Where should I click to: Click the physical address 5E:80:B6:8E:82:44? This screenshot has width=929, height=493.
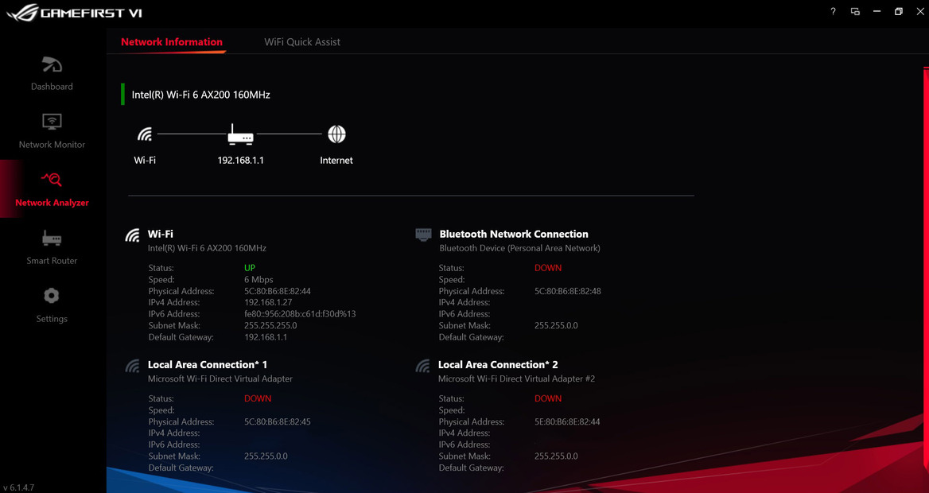click(568, 422)
